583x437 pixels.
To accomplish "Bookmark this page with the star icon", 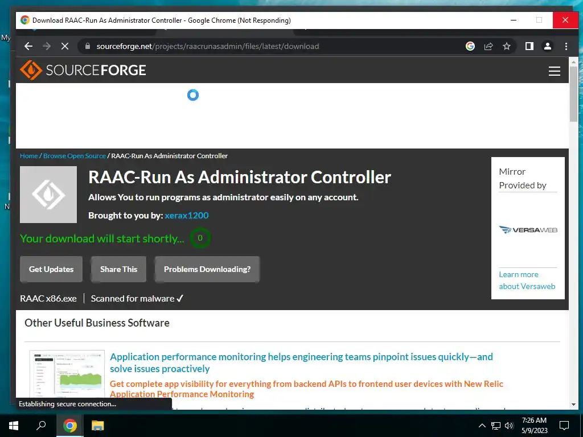I will point(506,46).
